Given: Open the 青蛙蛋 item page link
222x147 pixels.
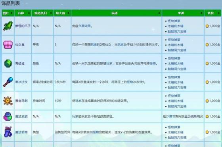Looking at the screenshot, I should click(x=20, y=63).
